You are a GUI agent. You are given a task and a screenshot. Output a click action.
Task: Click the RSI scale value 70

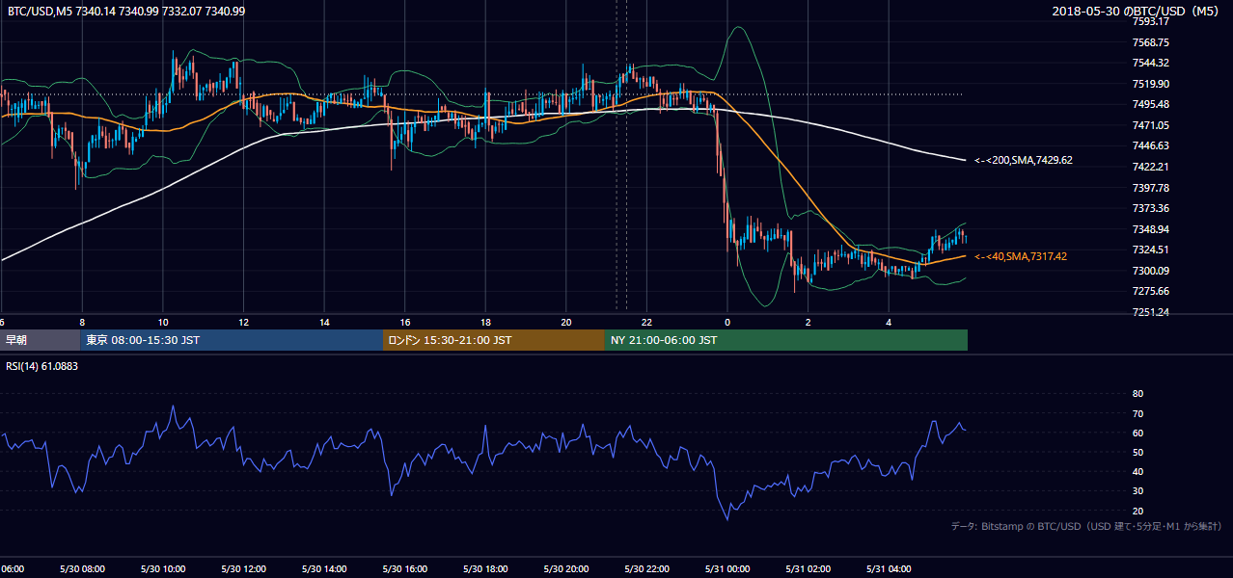[x=1137, y=413]
